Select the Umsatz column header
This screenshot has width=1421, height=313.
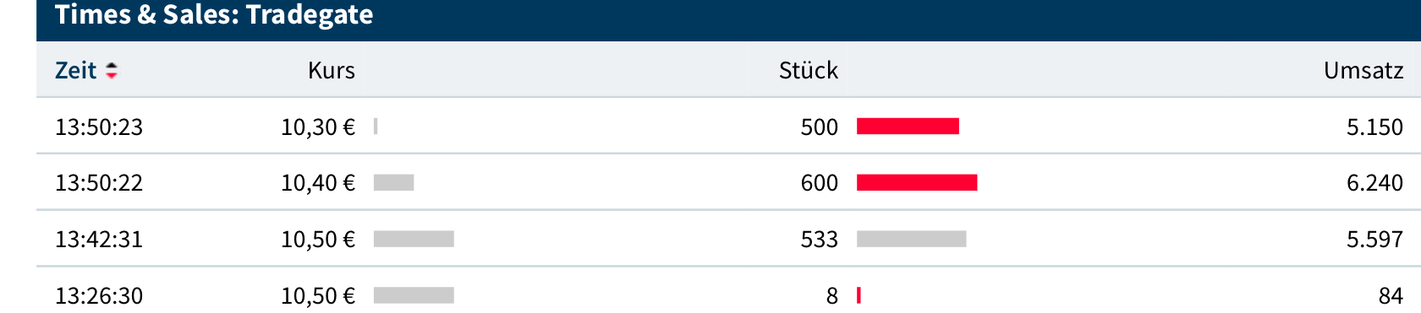[1363, 70]
